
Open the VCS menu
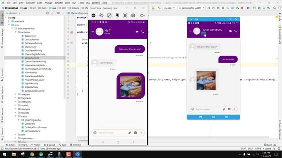click(x=88, y=3)
